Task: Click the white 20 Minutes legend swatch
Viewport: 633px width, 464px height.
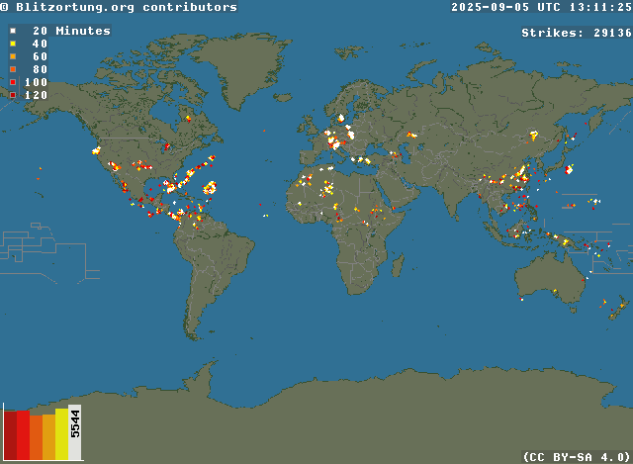Action: (13, 31)
